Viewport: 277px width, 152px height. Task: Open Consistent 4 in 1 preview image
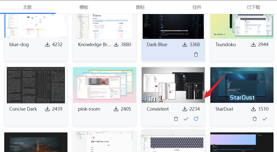(173, 85)
